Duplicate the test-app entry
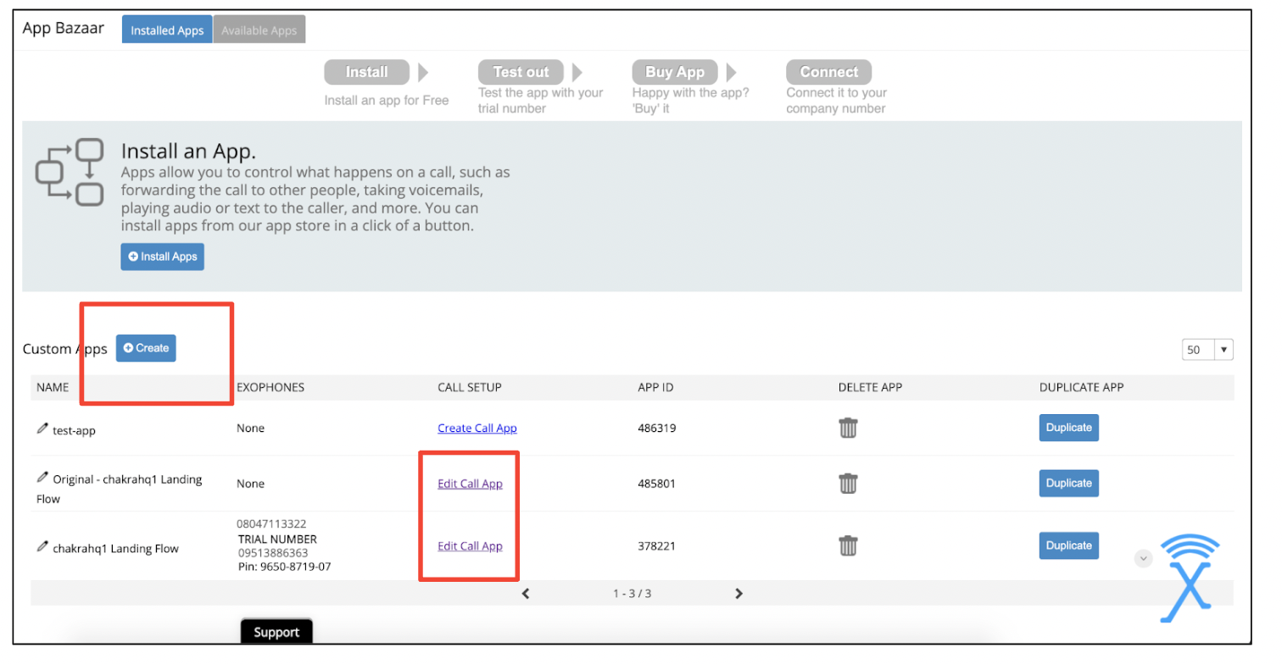1282x664 pixels. click(1068, 428)
